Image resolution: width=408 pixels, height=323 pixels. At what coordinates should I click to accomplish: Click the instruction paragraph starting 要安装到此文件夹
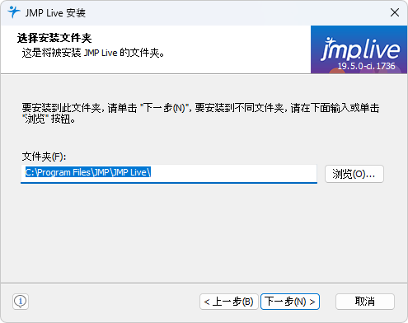[x=200, y=114]
